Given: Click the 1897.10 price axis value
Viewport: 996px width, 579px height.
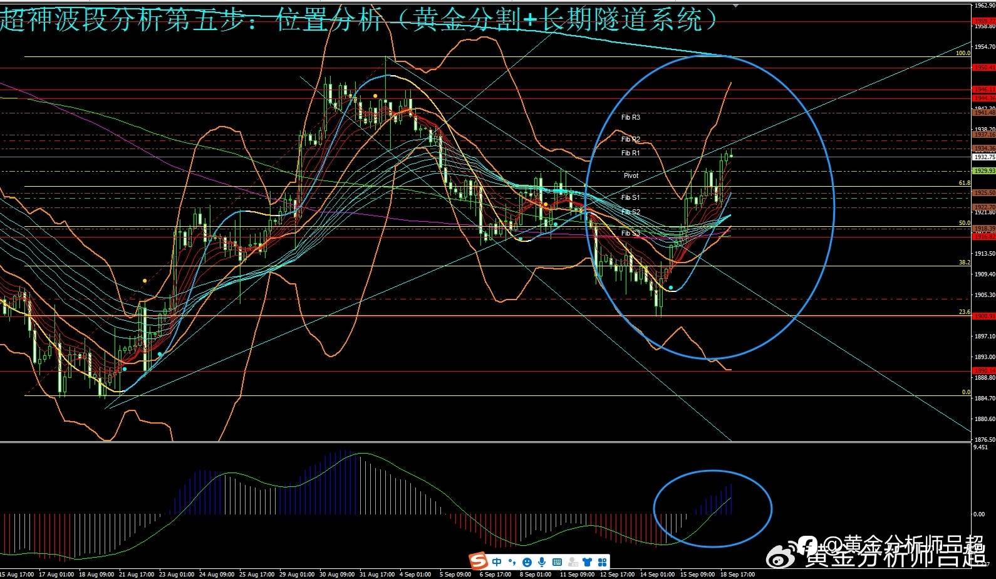Looking at the screenshot, I should pos(985,336).
